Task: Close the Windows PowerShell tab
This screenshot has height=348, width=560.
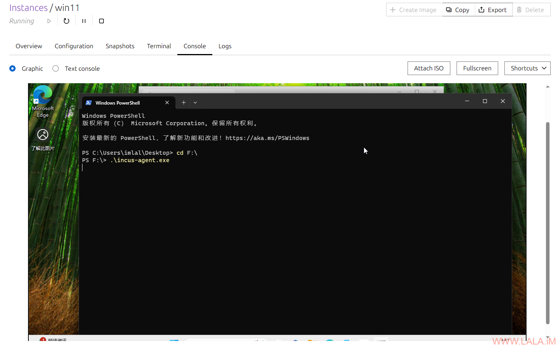Action: pyautogui.click(x=167, y=103)
